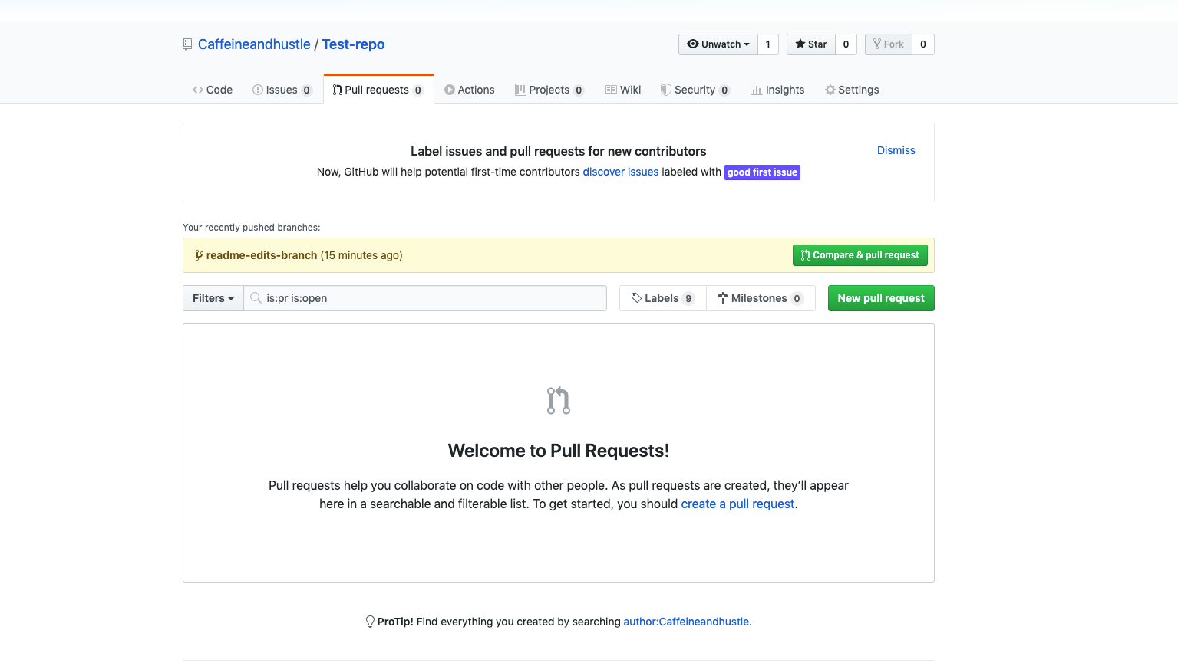The height and width of the screenshot is (663, 1178).
Task: Click the Security tab shield icon
Action: 666,90
